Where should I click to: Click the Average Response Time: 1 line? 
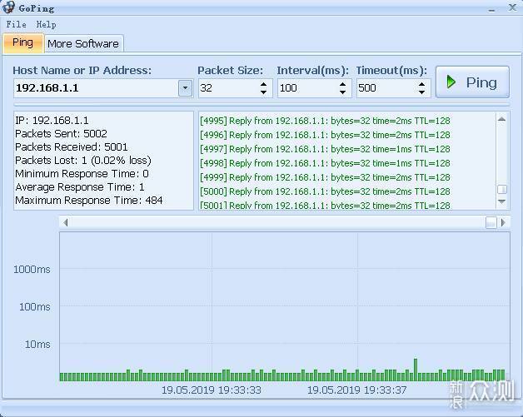(x=80, y=187)
